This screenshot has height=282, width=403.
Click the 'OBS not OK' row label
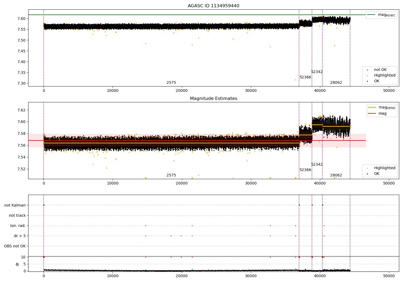tap(15, 246)
